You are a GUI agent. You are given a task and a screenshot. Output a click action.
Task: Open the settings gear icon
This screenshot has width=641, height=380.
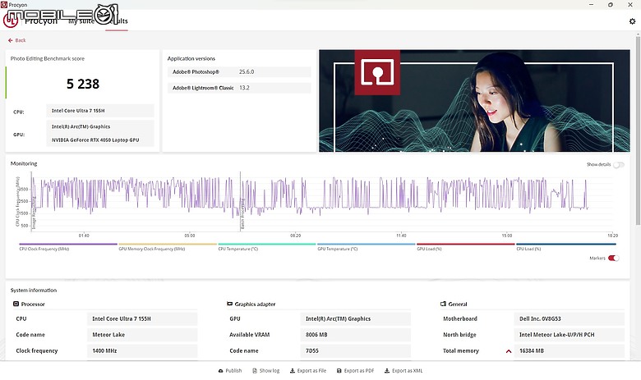tap(632, 21)
